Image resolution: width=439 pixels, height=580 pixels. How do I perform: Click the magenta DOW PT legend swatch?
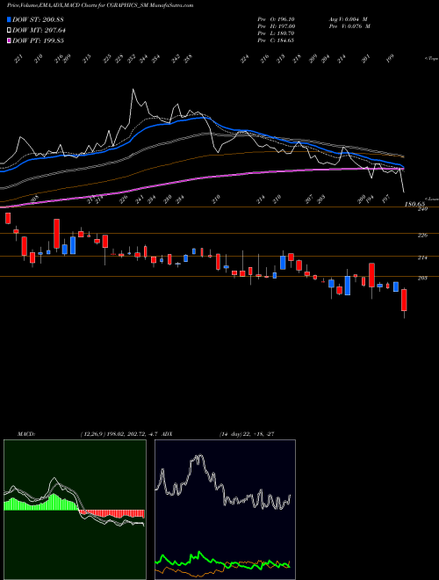coord(9,40)
